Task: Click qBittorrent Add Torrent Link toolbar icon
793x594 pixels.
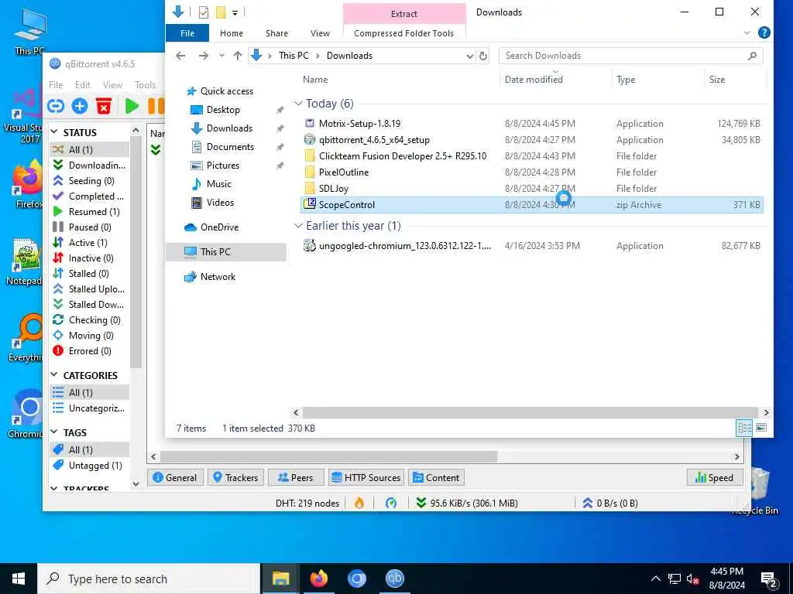Action: coord(56,106)
